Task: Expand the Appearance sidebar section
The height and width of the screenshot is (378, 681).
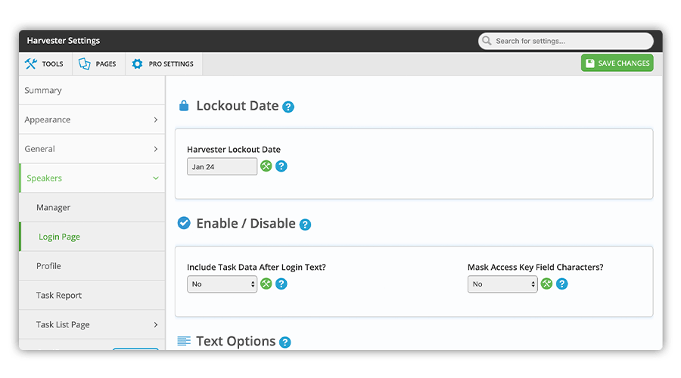Action: pos(92,119)
